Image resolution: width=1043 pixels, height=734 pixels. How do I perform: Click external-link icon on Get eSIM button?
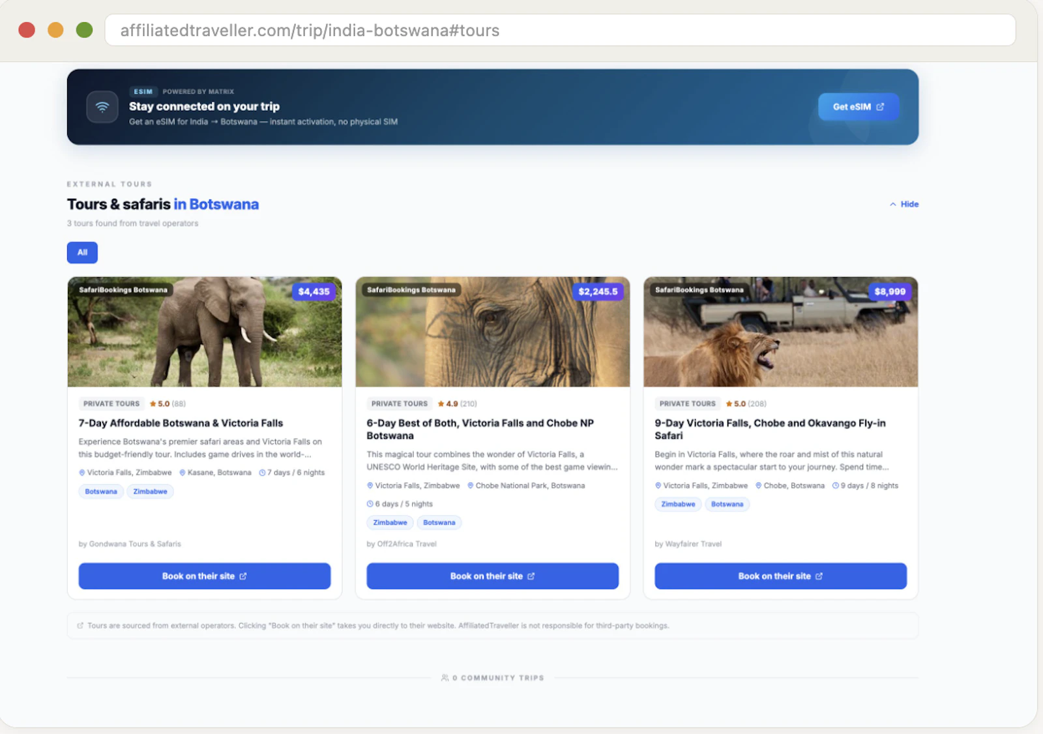coord(880,107)
